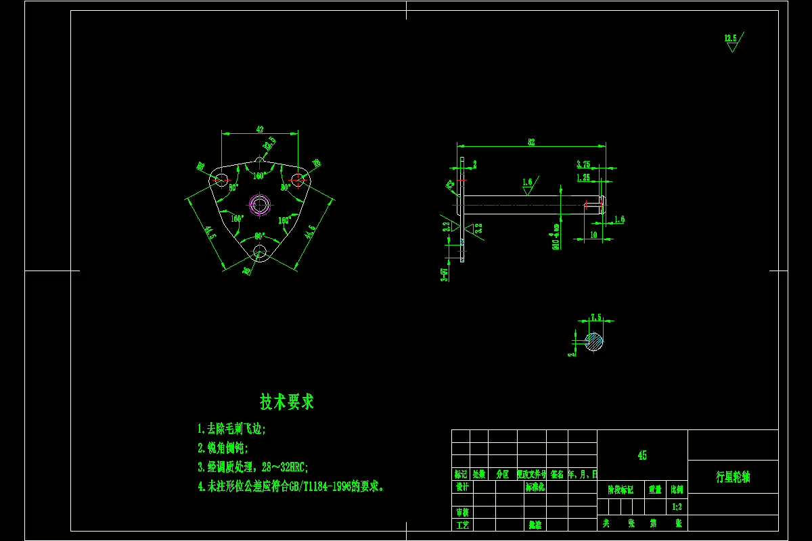
Task: Select the 82 shaft length dimension
Action: 531,141
